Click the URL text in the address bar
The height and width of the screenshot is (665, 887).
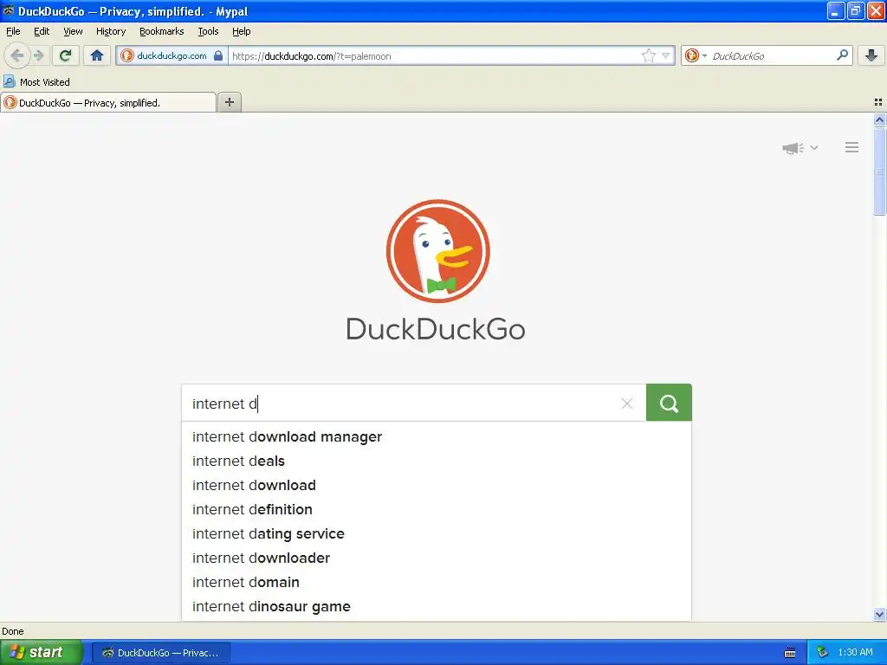[x=311, y=56]
